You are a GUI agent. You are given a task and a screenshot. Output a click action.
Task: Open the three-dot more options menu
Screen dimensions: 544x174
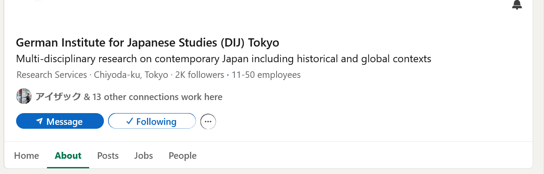pyautogui.click(x=208, y=121)
